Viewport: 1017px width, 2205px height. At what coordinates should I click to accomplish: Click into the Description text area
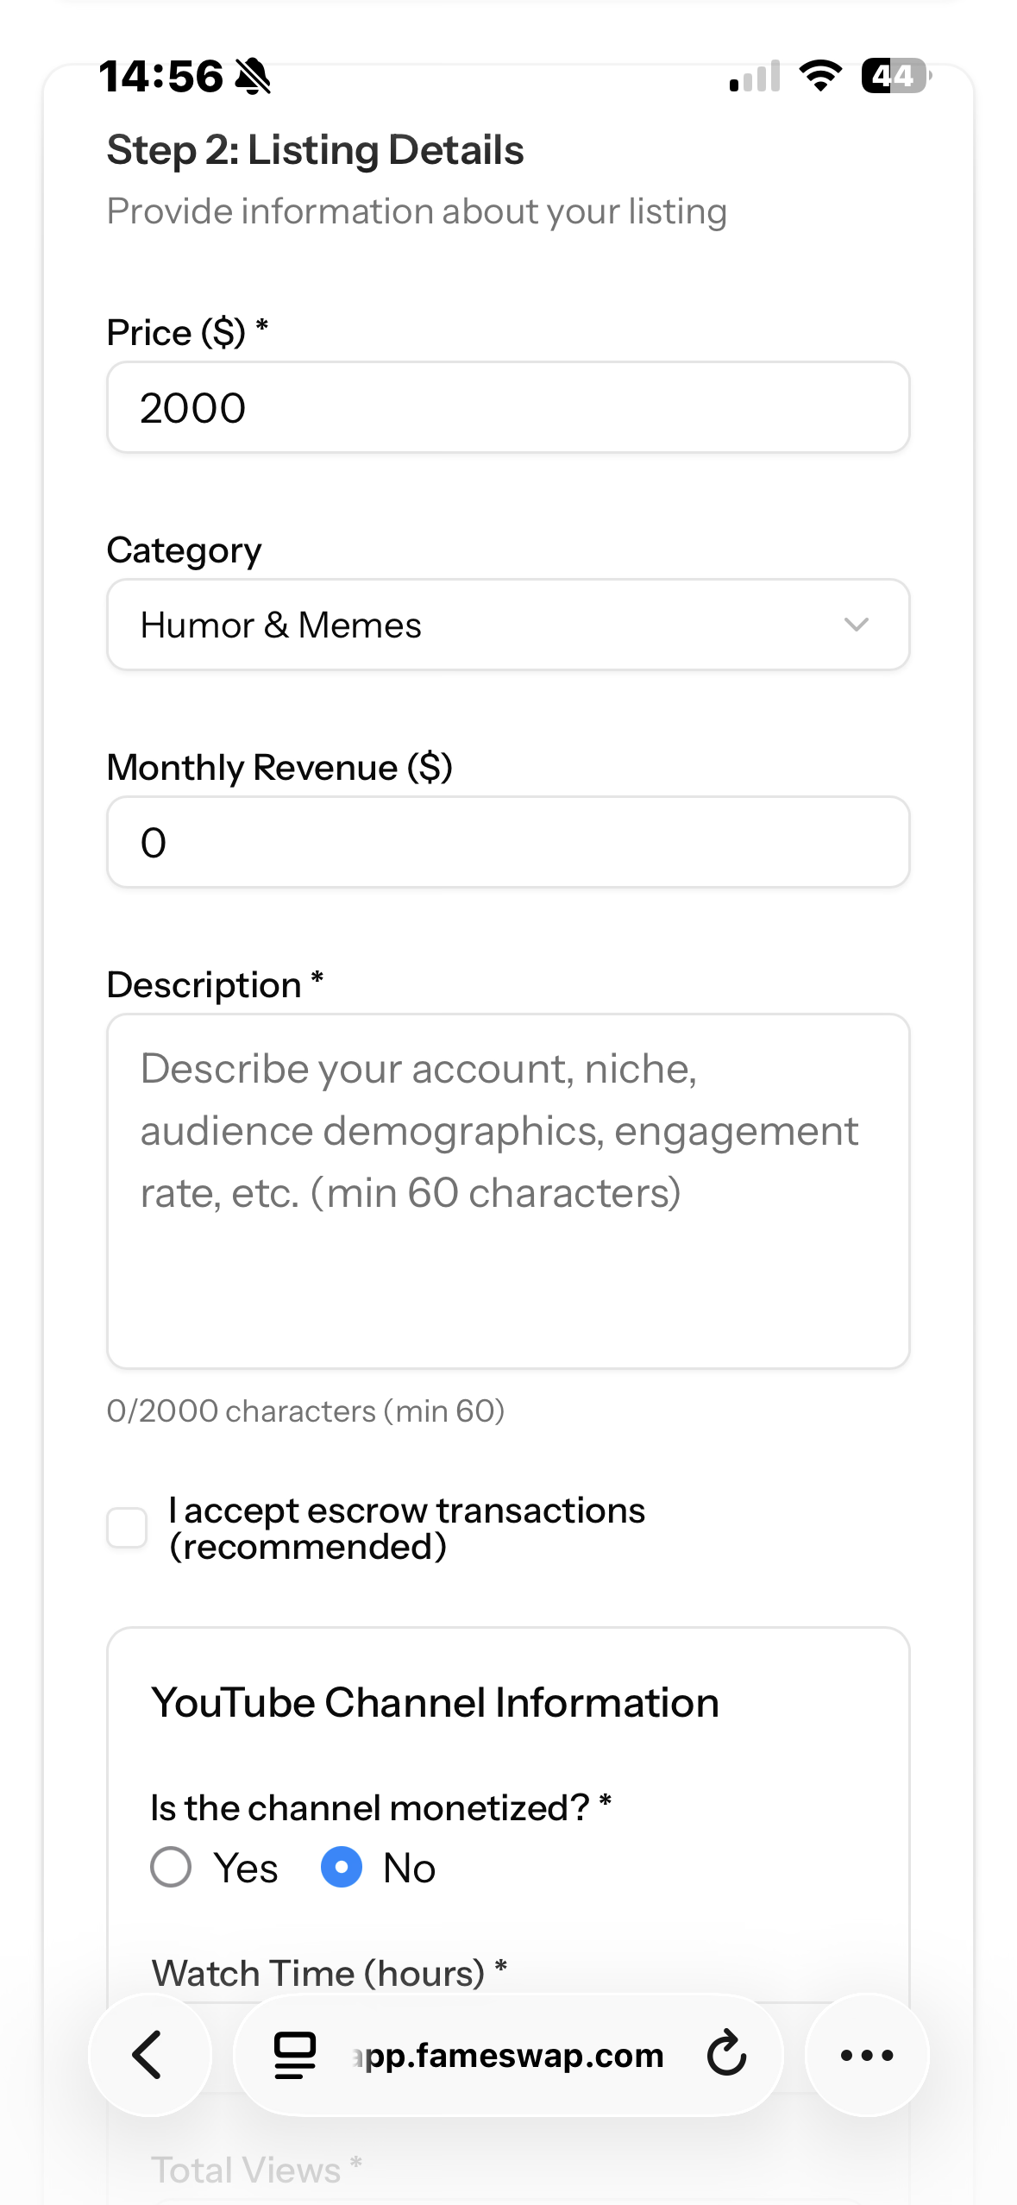[508, 1191]
